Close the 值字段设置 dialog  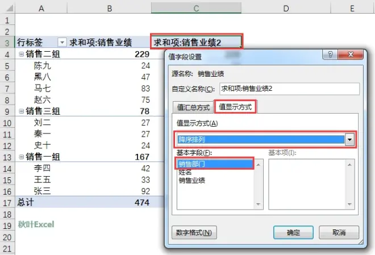(351, 55)
